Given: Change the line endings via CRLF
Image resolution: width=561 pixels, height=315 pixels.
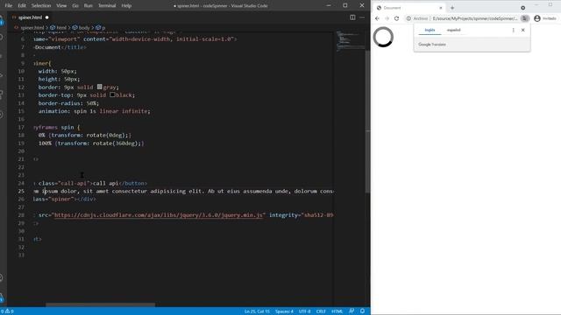Looking at the screenshot, I should click(x=321, y=311).
